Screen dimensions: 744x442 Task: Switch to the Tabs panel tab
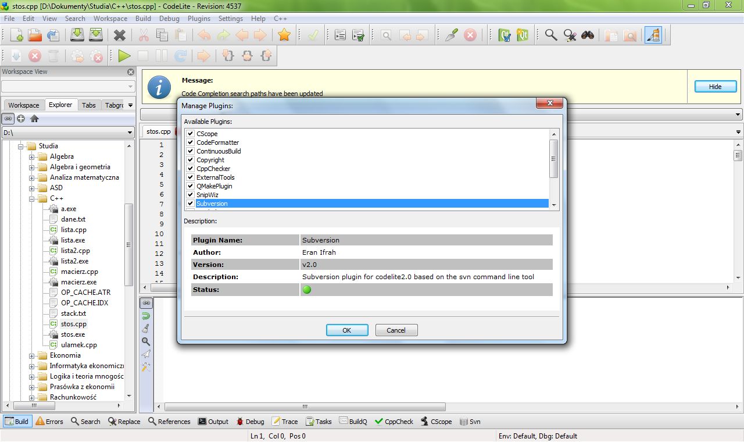[89, 105]
